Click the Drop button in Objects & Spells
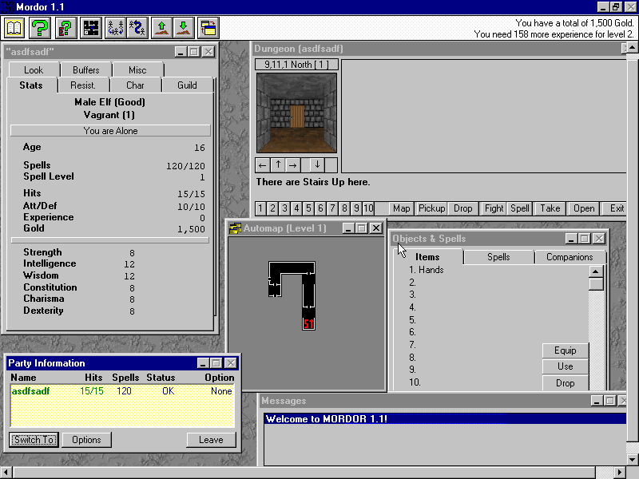The image size is (639, 479). [565, 383]
